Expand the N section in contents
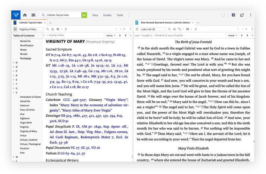This screenshot has width=266, height=174. coord(13,62)
